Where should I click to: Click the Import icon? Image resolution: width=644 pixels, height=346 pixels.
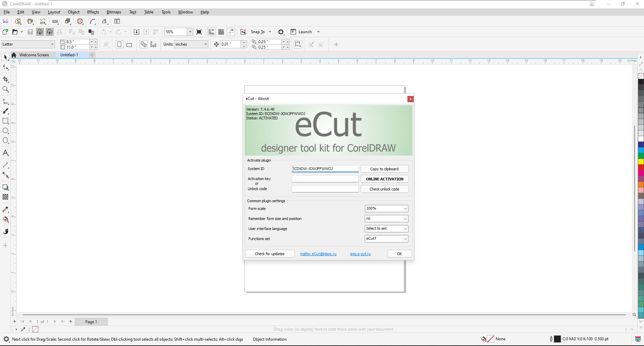136,32
